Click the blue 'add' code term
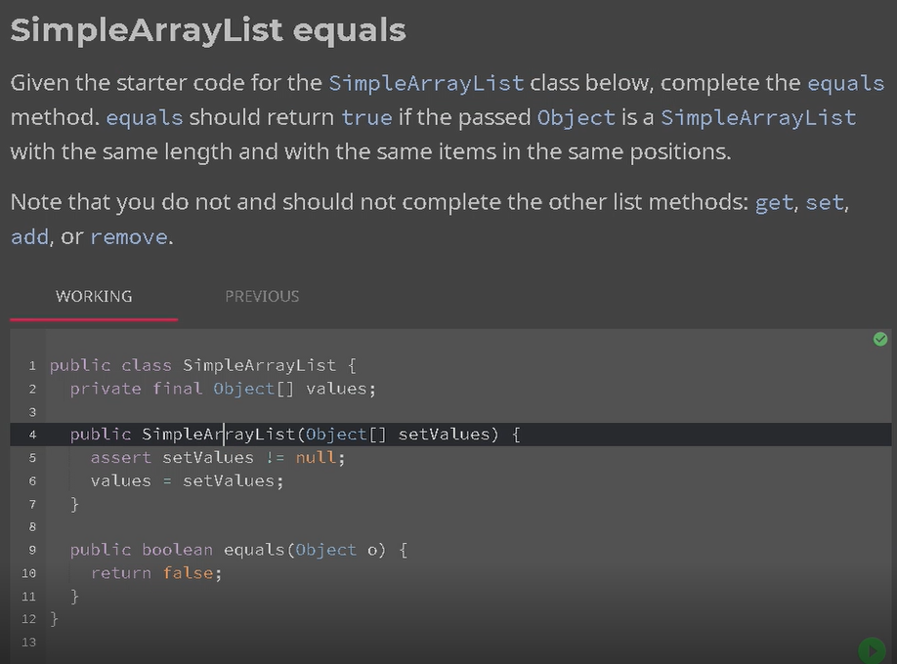 coord(29,236)
